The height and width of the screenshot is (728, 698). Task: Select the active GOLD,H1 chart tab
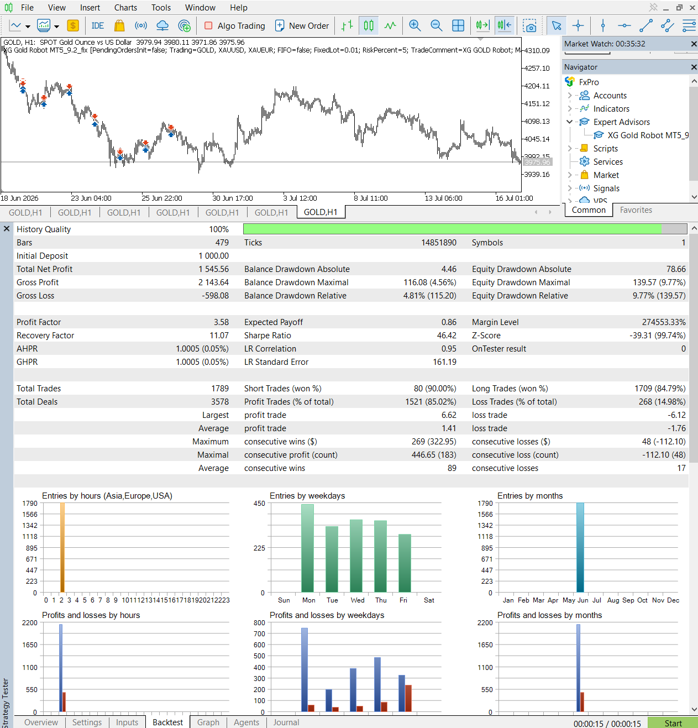click(321, 212)
